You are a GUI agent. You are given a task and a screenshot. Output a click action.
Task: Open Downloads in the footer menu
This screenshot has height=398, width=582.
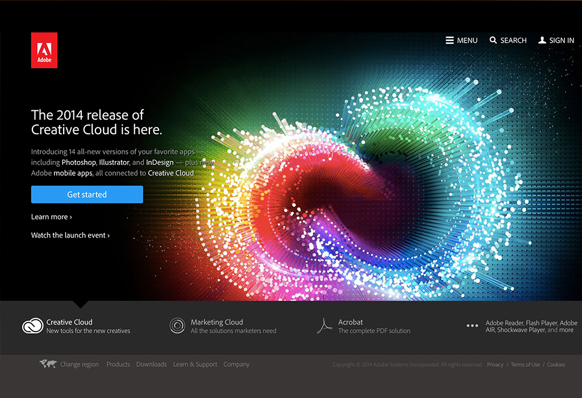(x=151, y=364)
